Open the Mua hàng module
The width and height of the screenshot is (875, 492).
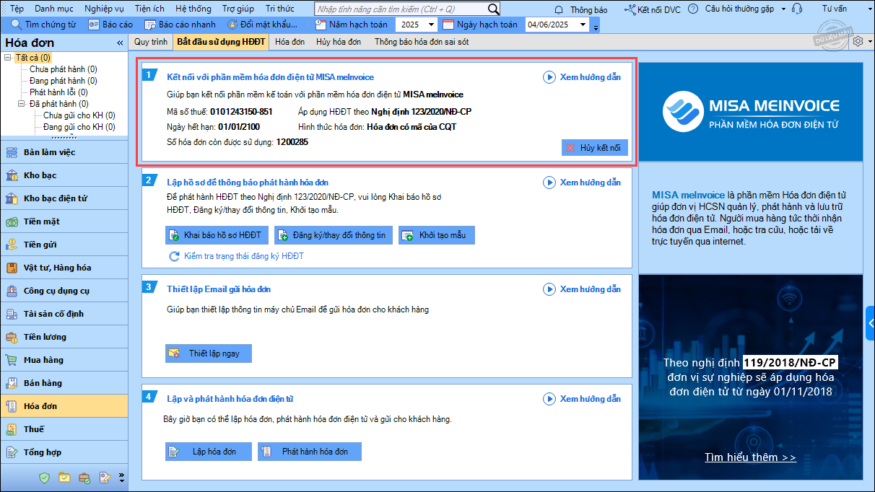click(64, 360)
